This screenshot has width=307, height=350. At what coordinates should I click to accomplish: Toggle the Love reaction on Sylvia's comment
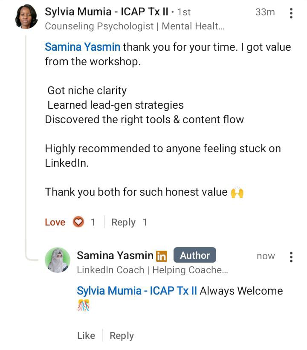pos(55,222)
